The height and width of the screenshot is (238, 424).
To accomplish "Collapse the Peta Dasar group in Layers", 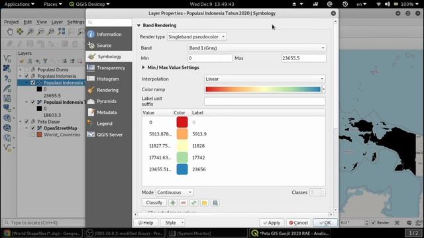I will 21,122.
